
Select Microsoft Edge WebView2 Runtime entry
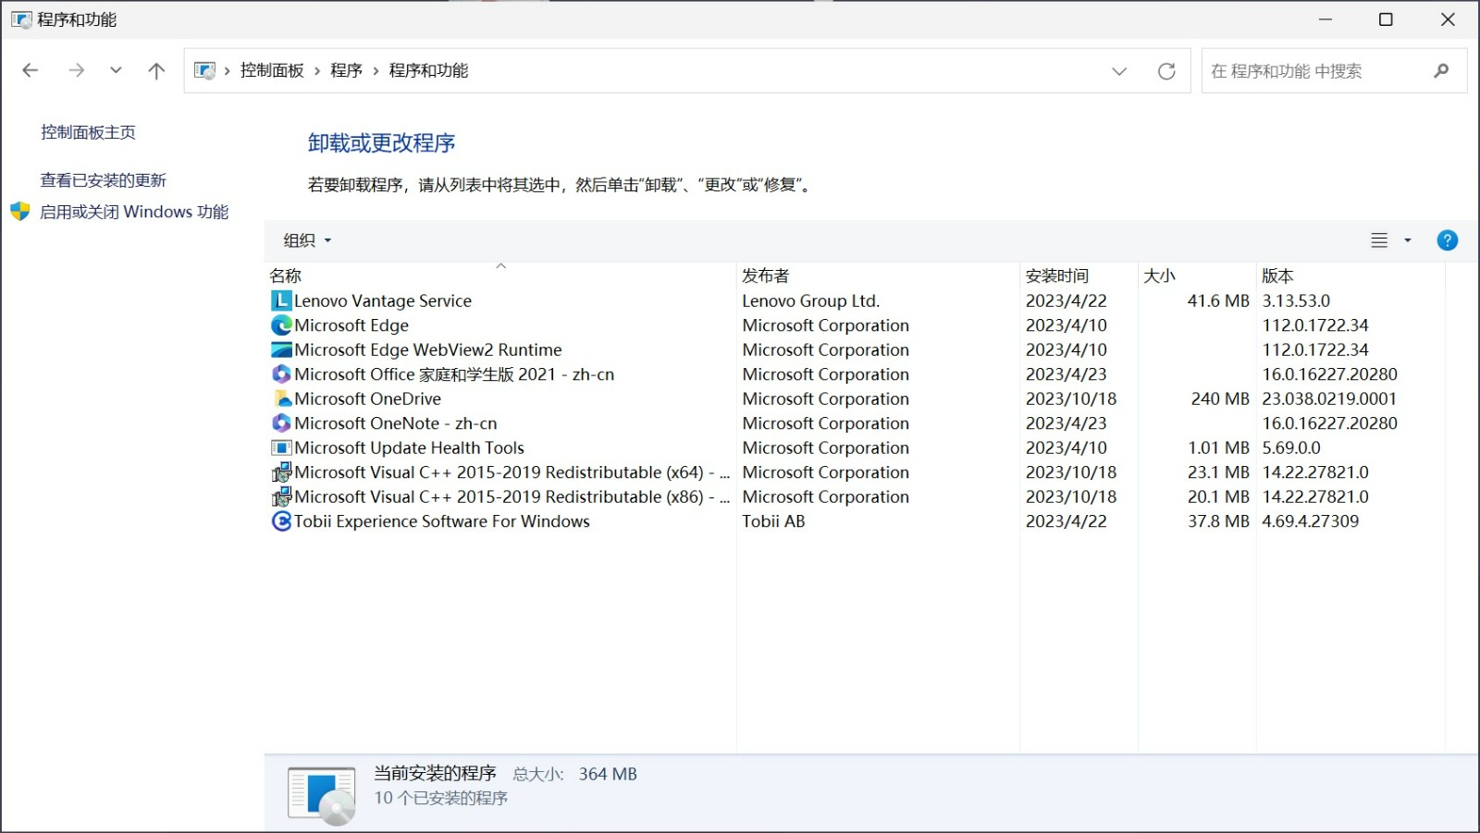428,349
